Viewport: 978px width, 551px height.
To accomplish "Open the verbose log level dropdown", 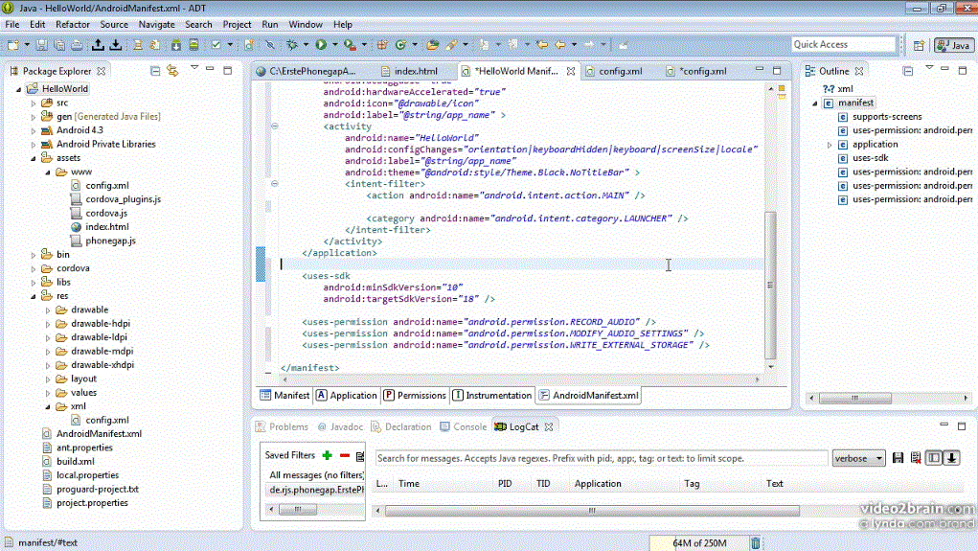I will tap(858, 458).
